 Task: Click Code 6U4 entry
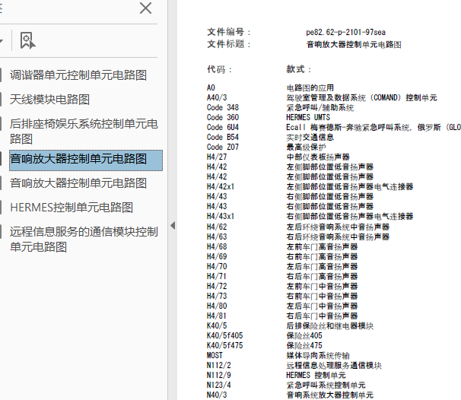pyautogui.click(x=223, y=127)
